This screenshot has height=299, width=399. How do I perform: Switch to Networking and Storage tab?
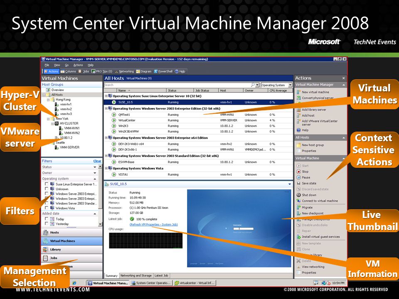tap(136, 275)
